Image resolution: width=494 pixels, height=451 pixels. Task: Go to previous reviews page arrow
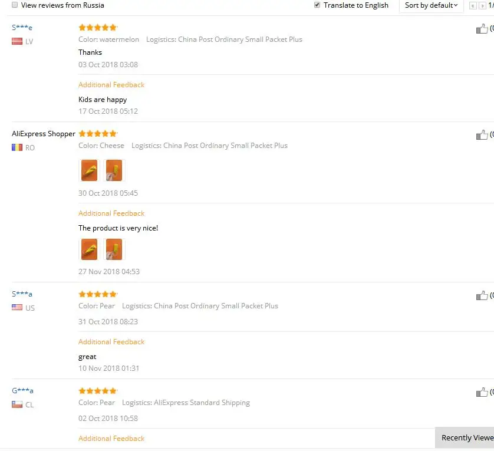click(473, 6)
